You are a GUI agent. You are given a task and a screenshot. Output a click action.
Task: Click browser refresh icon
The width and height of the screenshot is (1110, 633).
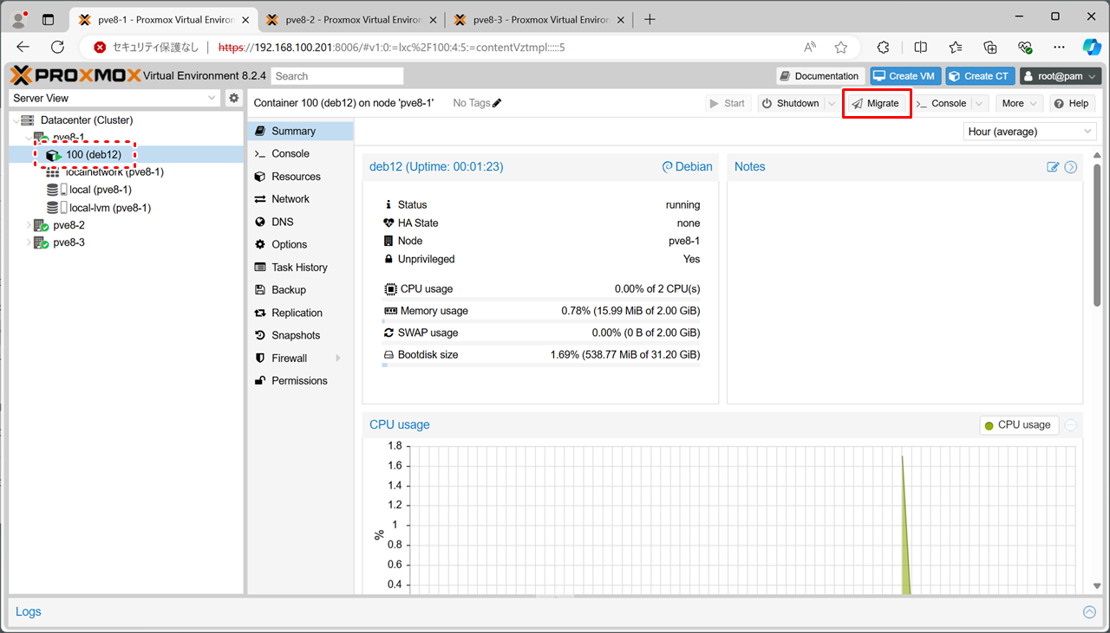(58, 48)
